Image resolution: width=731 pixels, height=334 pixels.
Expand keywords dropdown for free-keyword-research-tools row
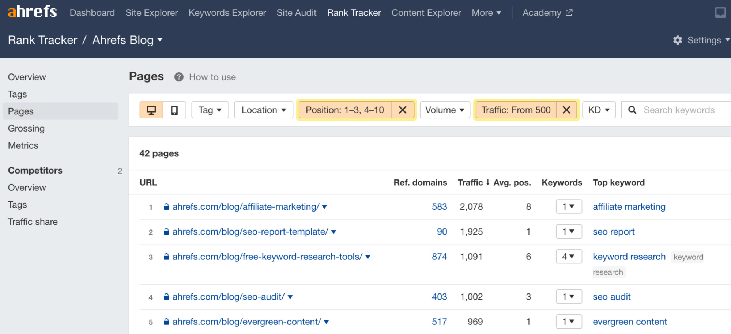[x=569, y=257]
